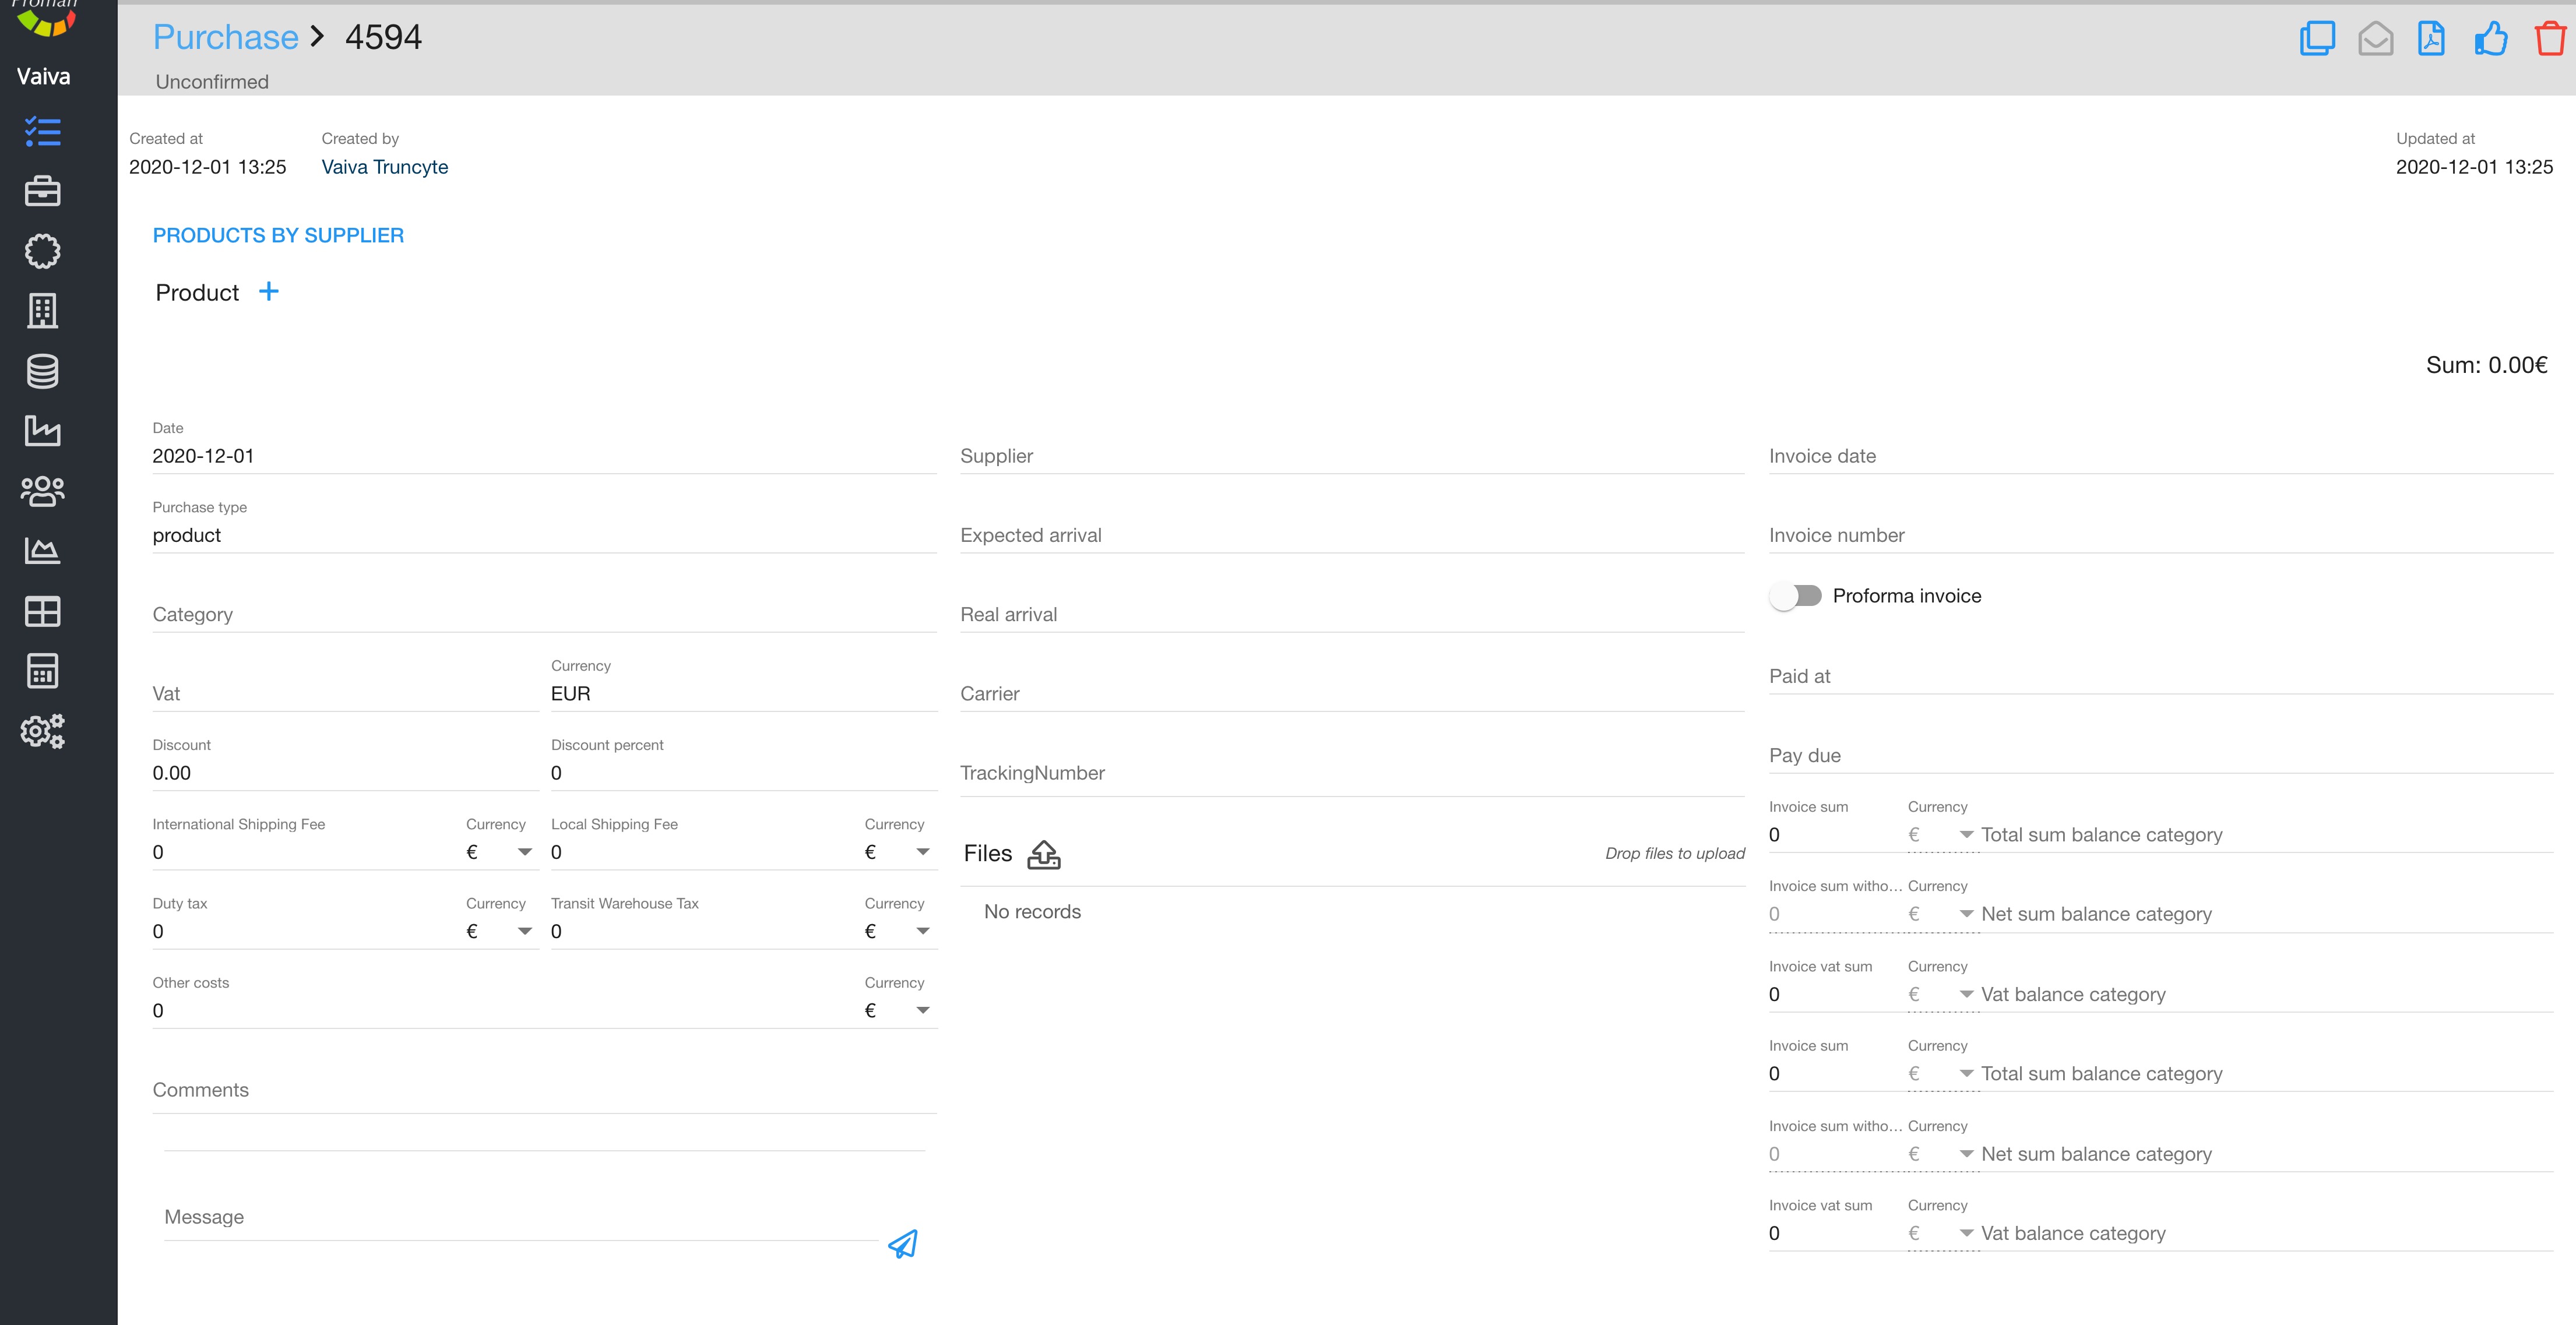Image resolution: width=2576 pixels, height=1325 pixels.
Task: Open Transit Warehouse Tax currency dropdown
Action: (922, 931)
